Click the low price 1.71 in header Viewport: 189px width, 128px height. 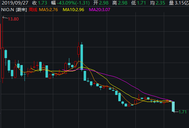coord(141,3)
